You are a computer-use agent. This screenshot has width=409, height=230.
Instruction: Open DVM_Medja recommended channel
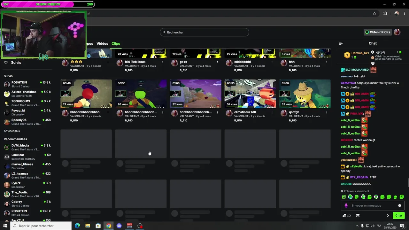click(27, 147)
